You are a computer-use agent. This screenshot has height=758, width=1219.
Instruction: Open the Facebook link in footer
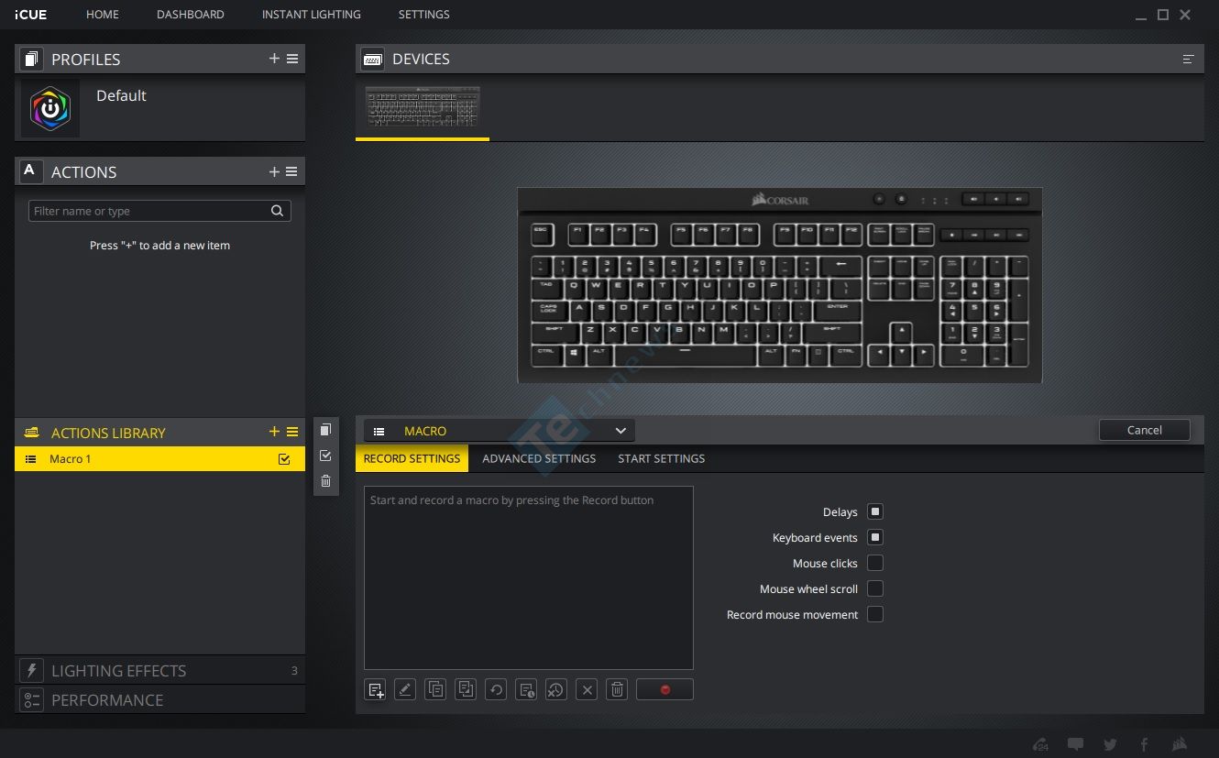pyautogui.click(x=1144, y=744)
